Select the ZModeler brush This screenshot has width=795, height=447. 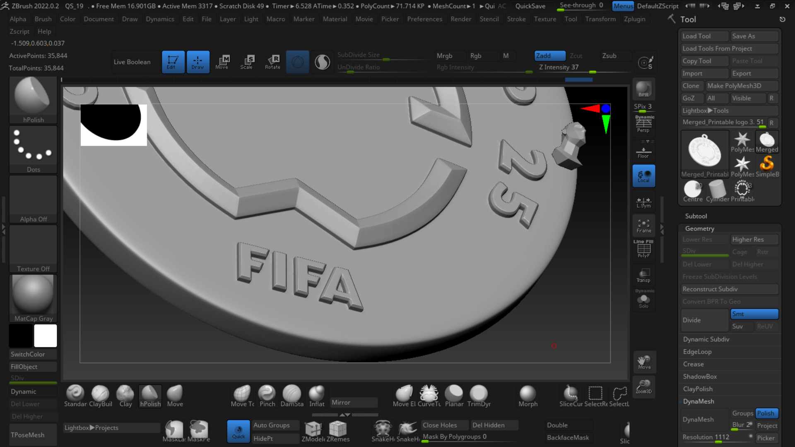click(313, 431)
